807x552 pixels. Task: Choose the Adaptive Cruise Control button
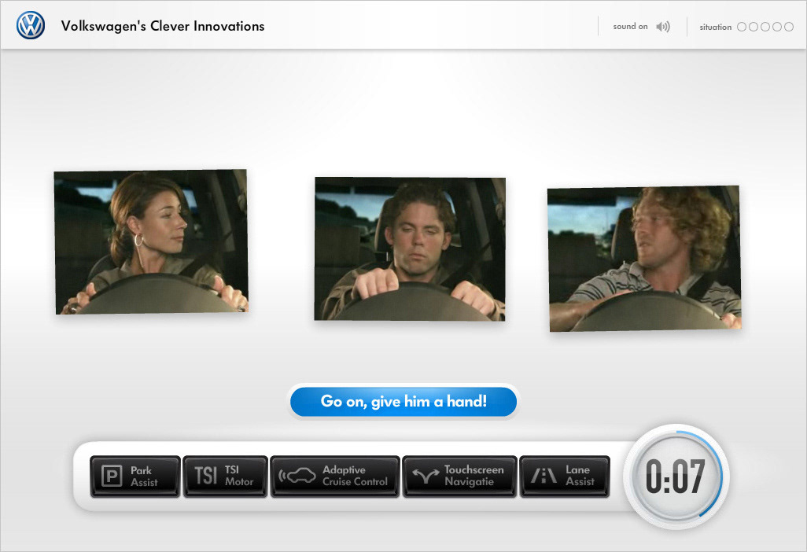(334, 477)
